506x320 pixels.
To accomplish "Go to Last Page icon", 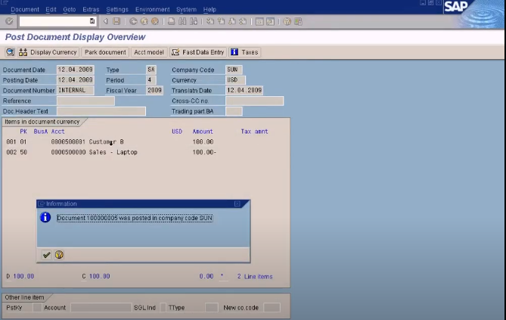I will [243, 21].
